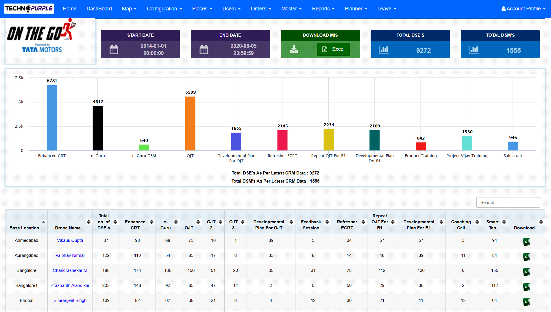
Task: Sort by Base Location column
Action: click(44, 222)
